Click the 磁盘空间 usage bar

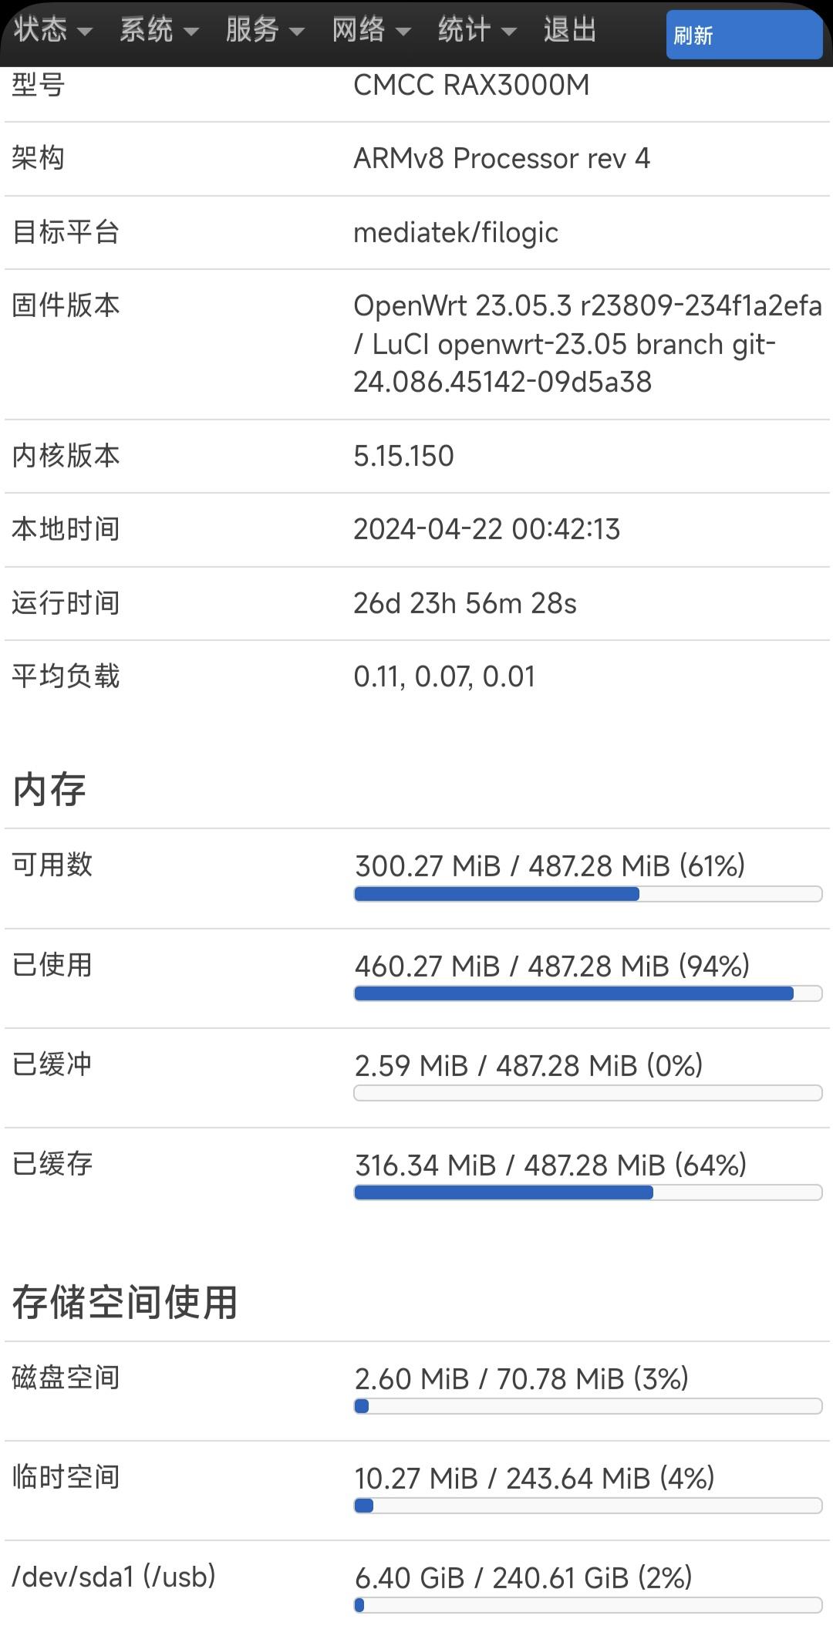click(588, 1406)
